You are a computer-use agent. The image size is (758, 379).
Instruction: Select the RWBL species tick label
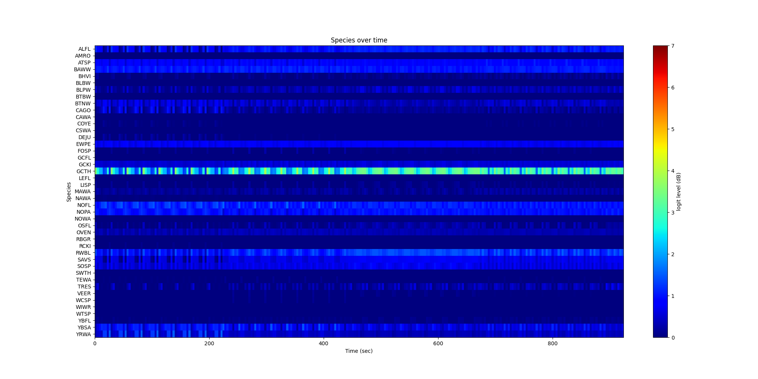pyautogui.click(x=83, y=253)
